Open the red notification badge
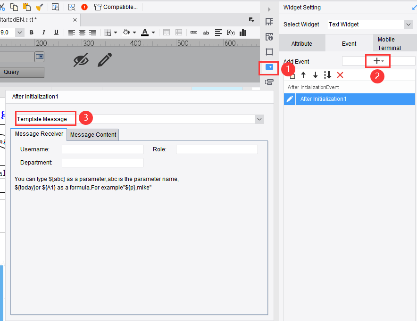The image size is (417, 321). click(x=84, y=7)
